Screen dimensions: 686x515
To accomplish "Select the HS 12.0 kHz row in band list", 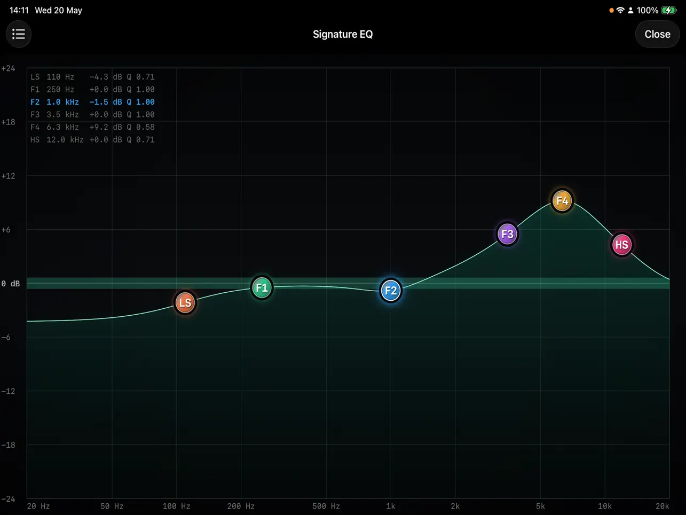I will coord(92,139).
